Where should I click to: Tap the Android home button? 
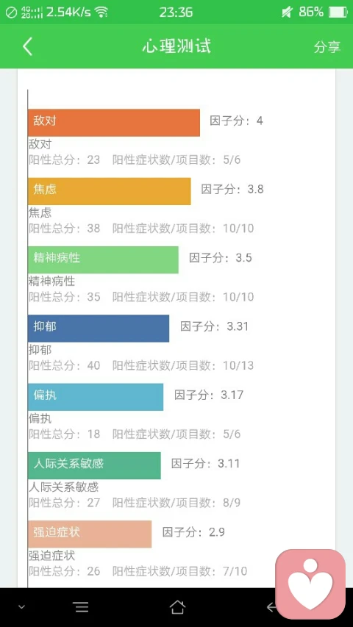coord(177,607)
